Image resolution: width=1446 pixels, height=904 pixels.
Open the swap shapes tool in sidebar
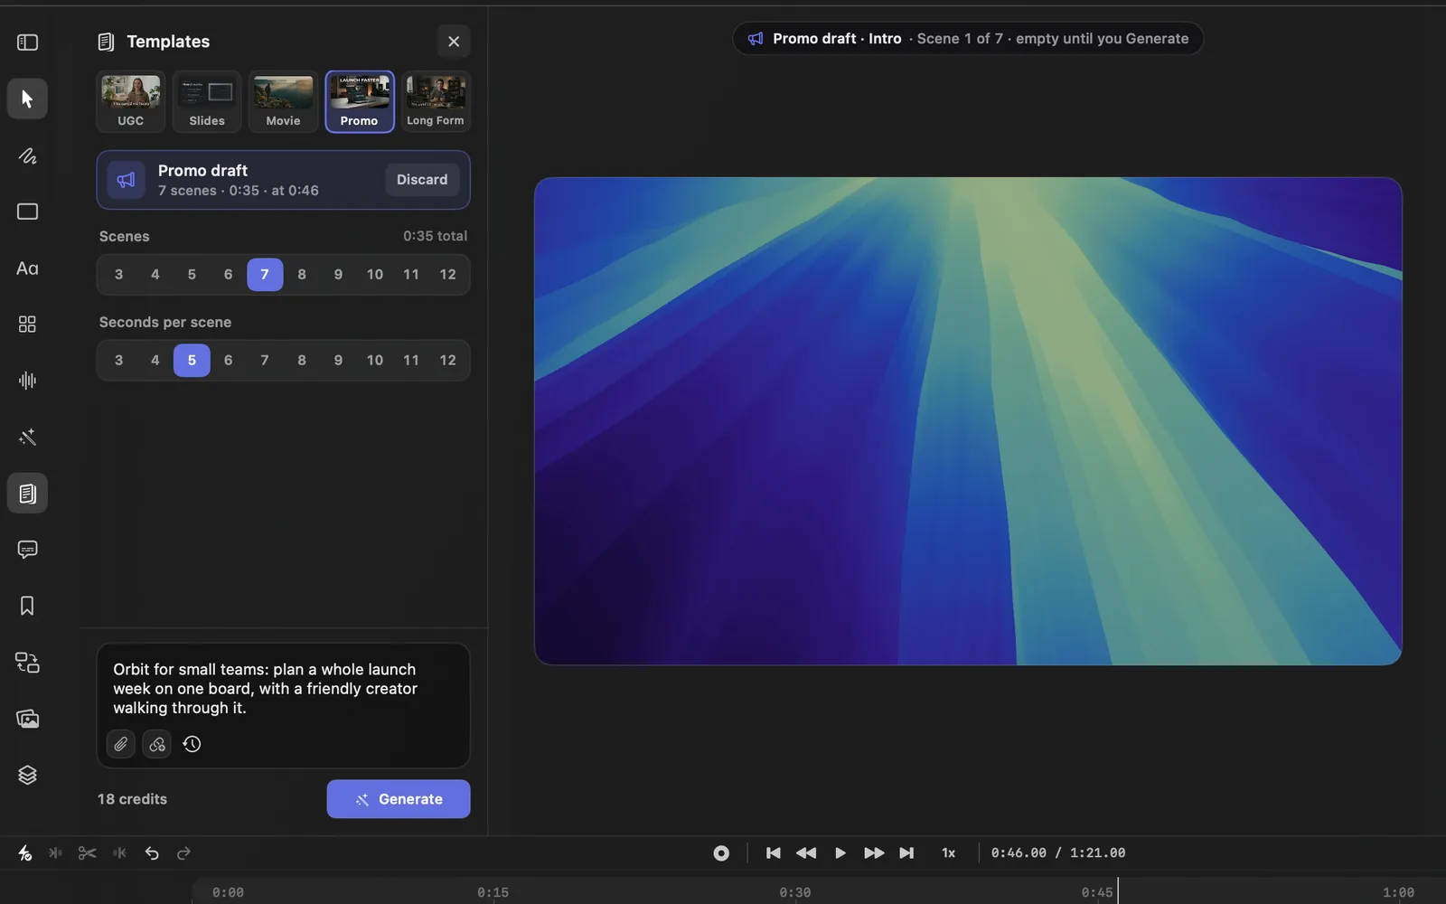(27, 663)
